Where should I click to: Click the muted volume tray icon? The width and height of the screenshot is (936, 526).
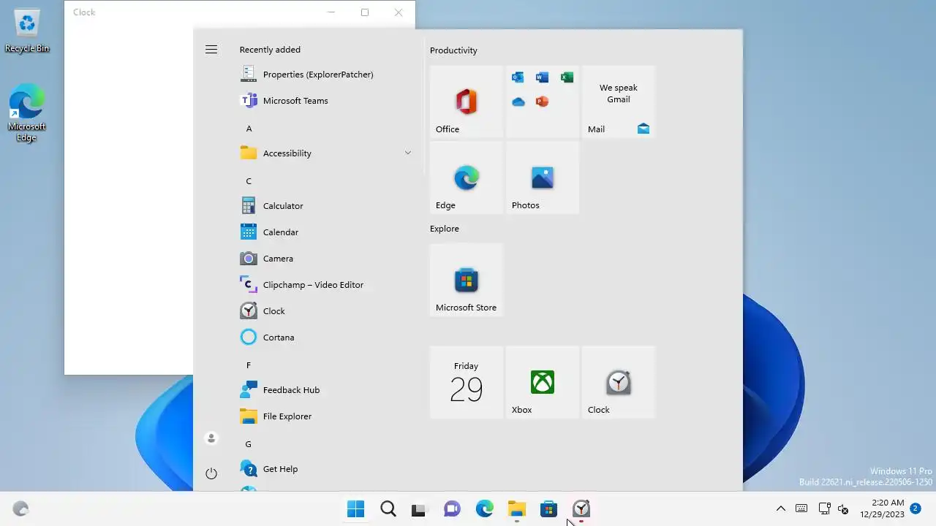843,509
